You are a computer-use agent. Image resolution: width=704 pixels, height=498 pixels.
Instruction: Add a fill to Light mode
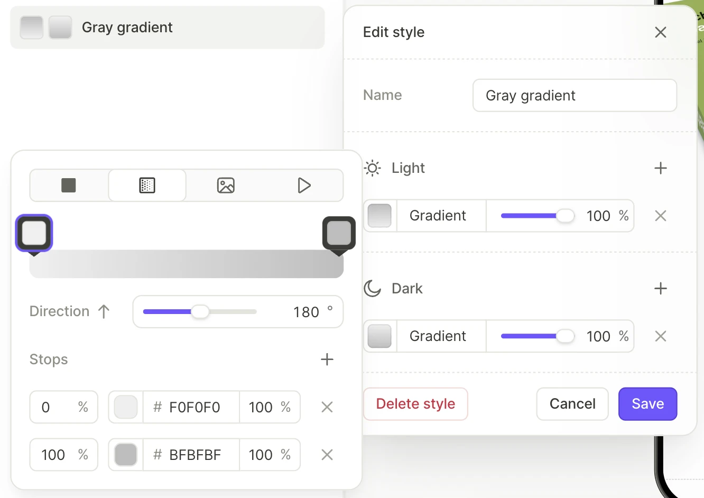pyautogui.click(x=661, y=168)
